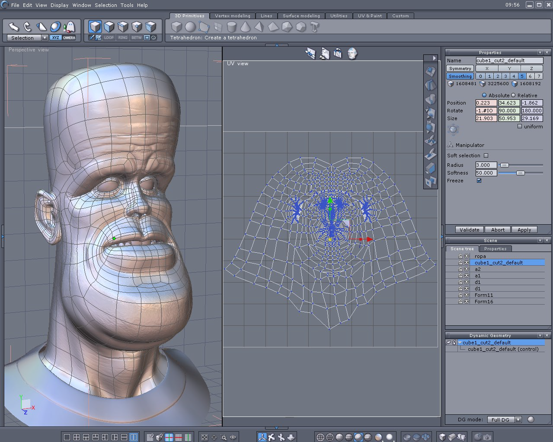This screenshot has width=553, height=442.
Task: Select the white smooth-shaded sphere display icon
Action: click(x=390, y=437)
